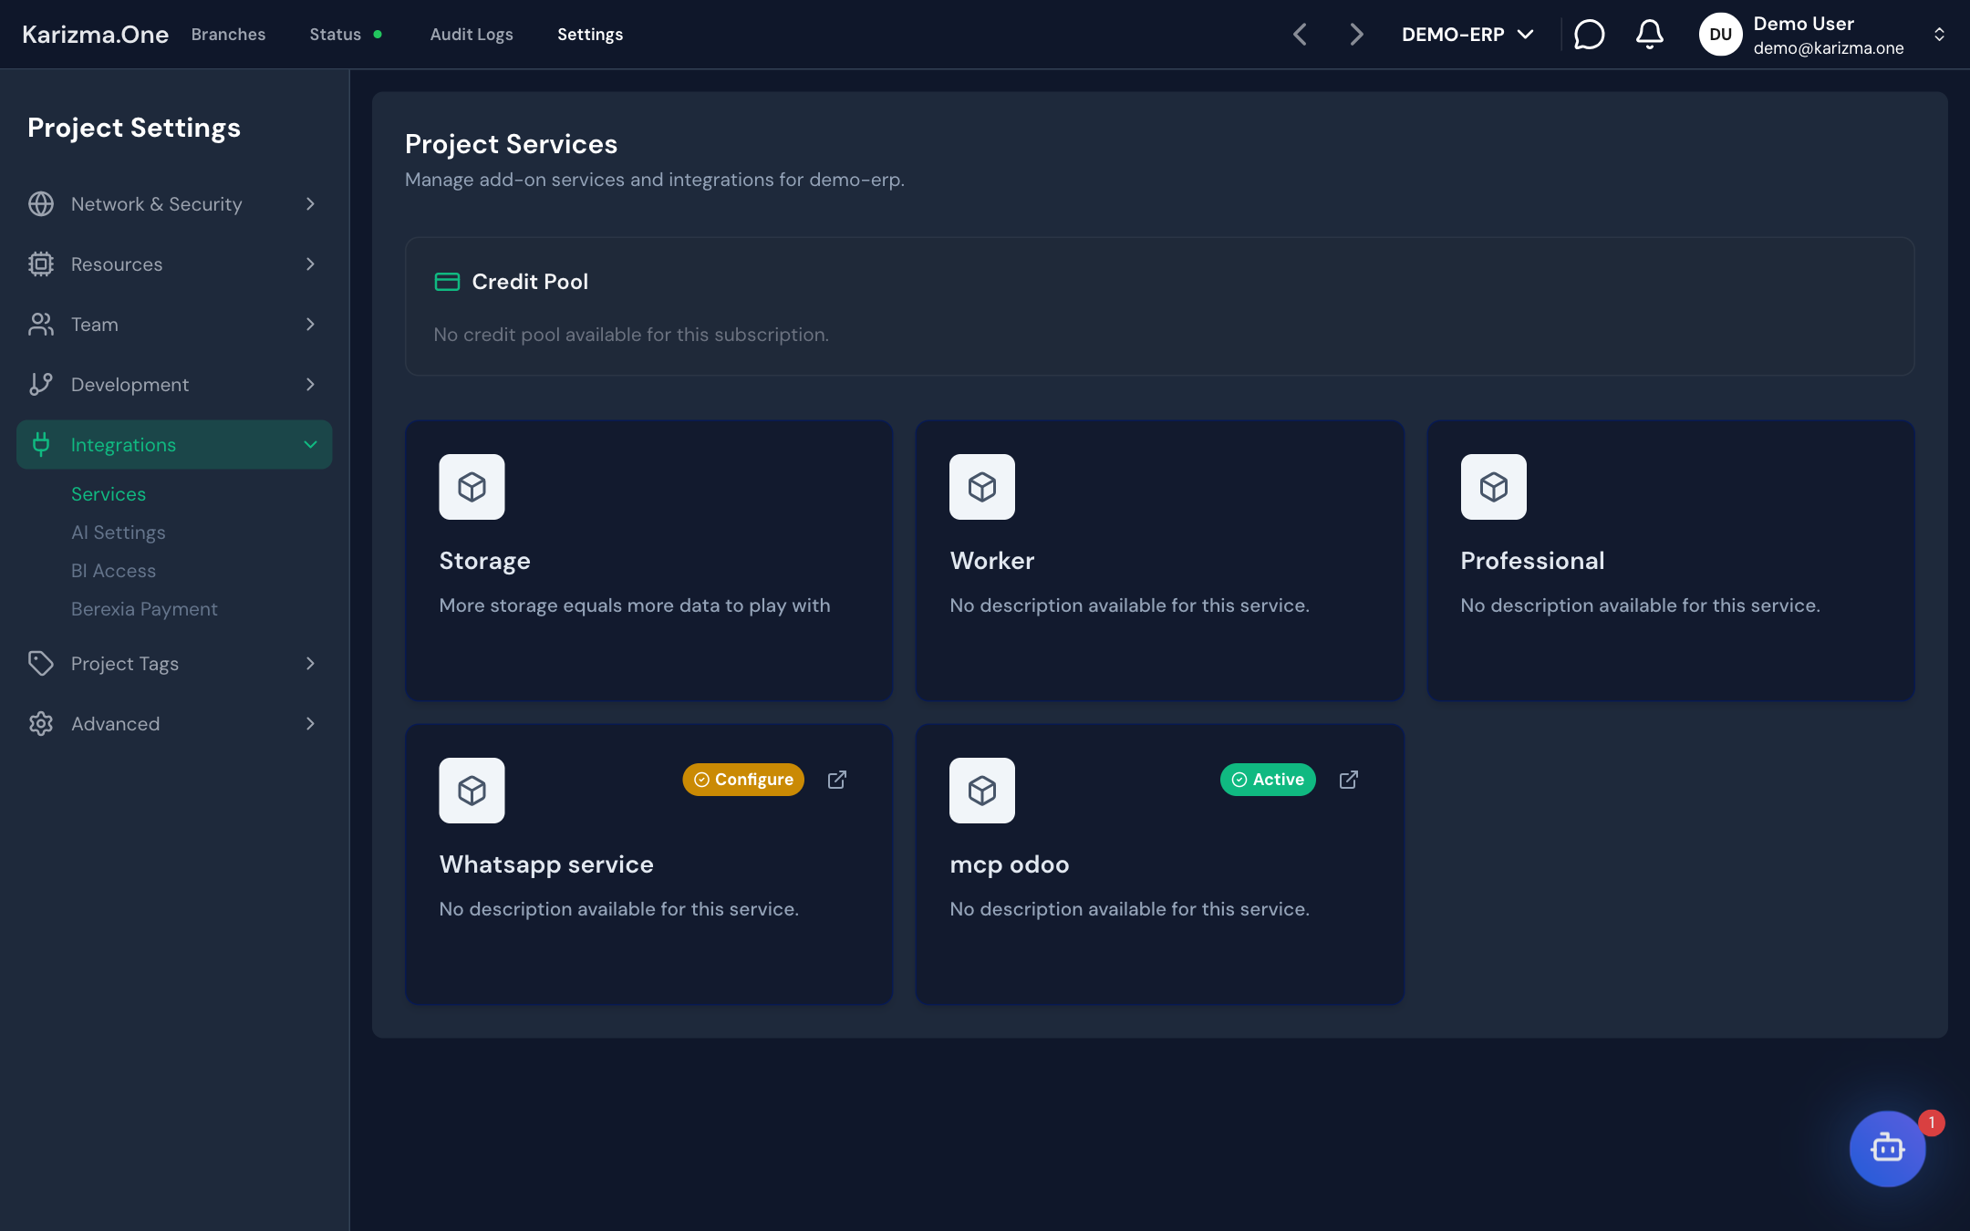
Task: Click the Development branch icon
Action: click(41, 385)
